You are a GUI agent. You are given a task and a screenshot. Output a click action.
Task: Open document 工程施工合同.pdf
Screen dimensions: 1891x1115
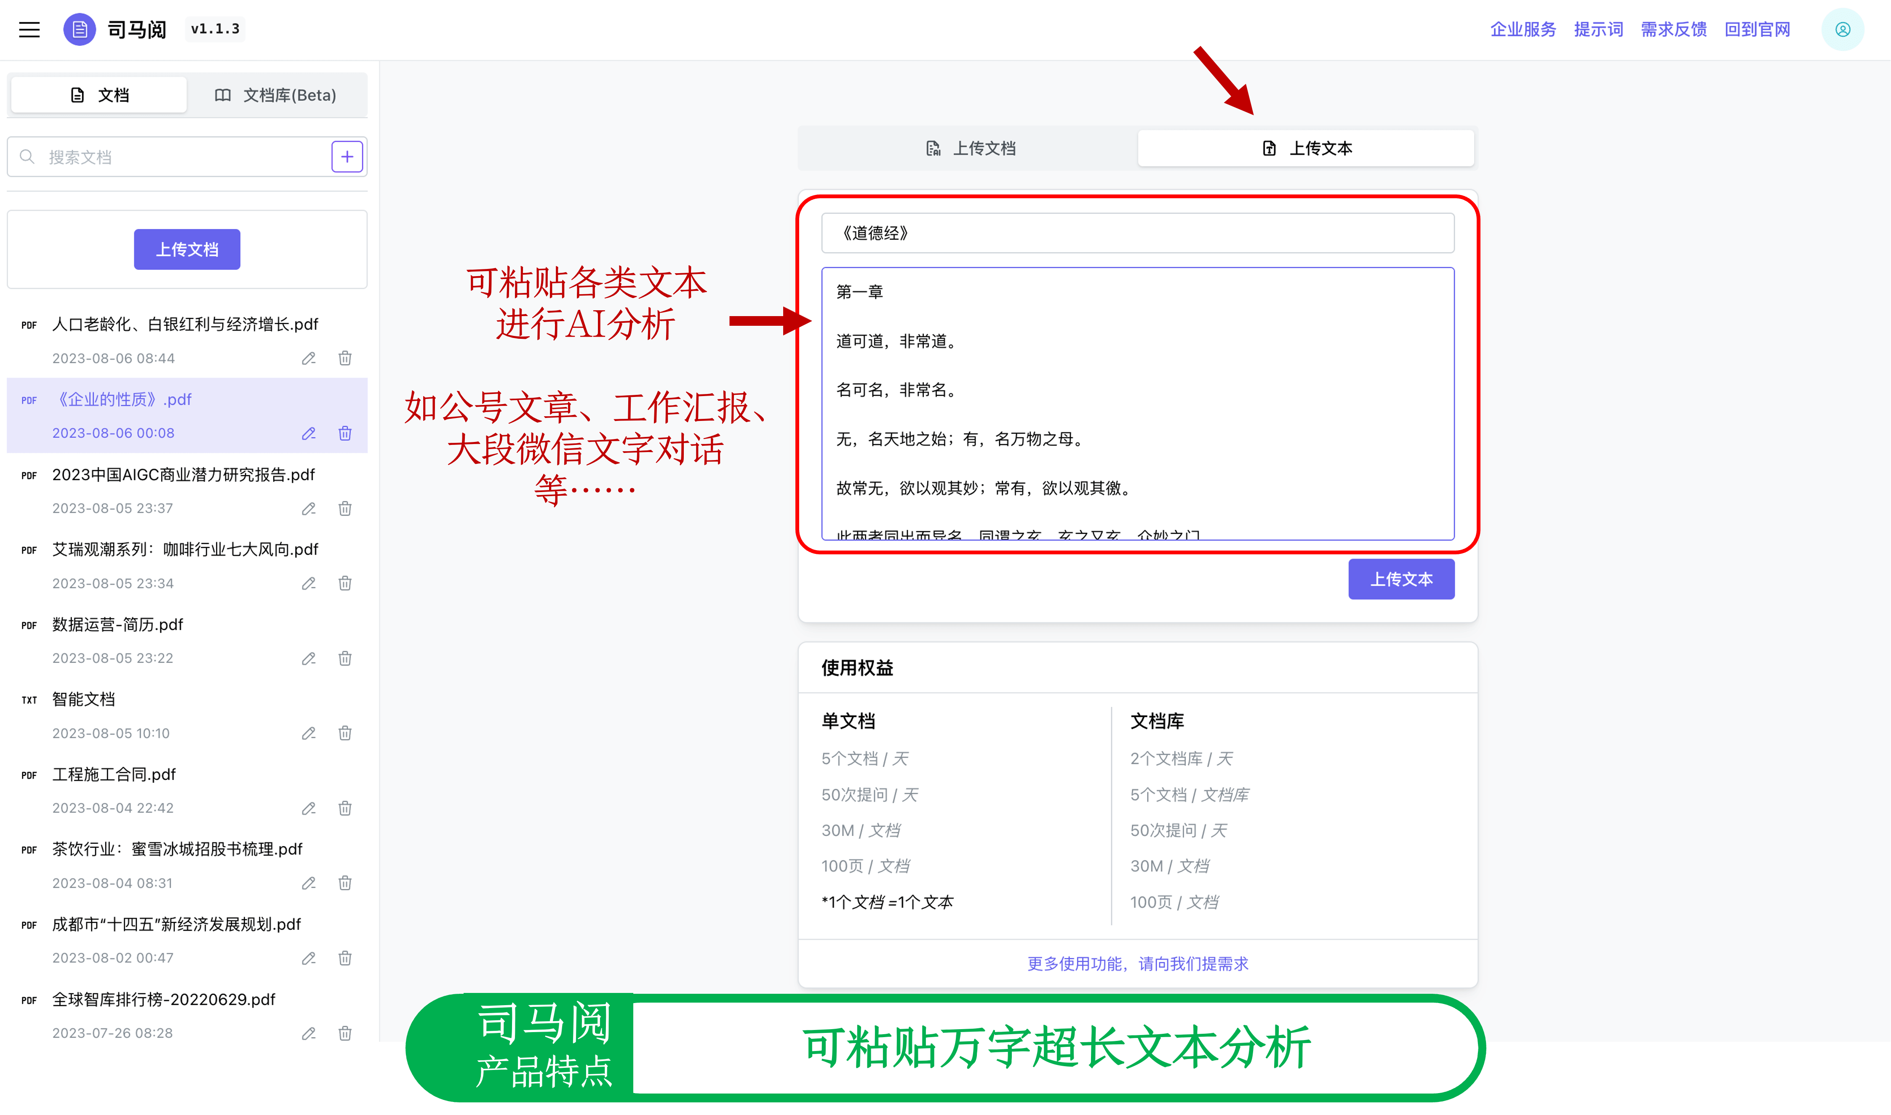tap(114, 774)
